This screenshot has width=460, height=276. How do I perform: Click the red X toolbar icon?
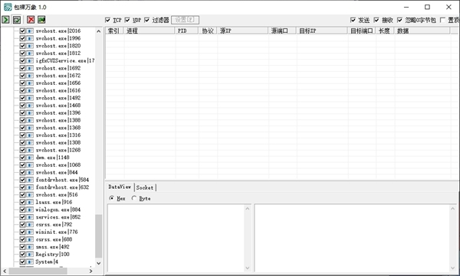pyautogui.click(x=31, y=20)
